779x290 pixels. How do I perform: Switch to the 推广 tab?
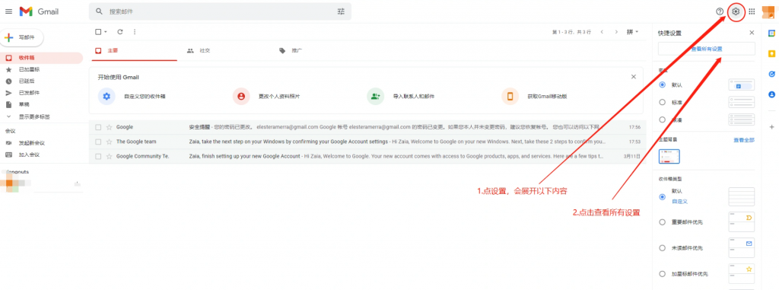(x=291, y=51)
